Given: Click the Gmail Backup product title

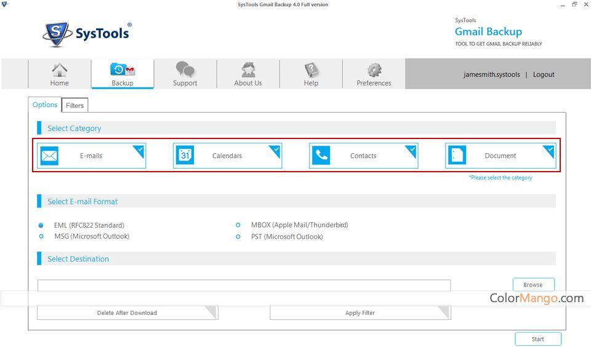Looking at the screenshot, I should (x=488, y=31).
